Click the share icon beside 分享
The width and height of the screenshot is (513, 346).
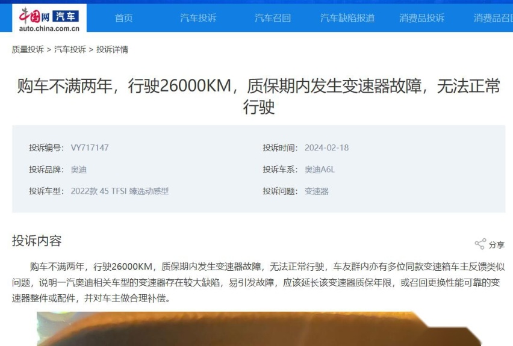click(480, 244)
